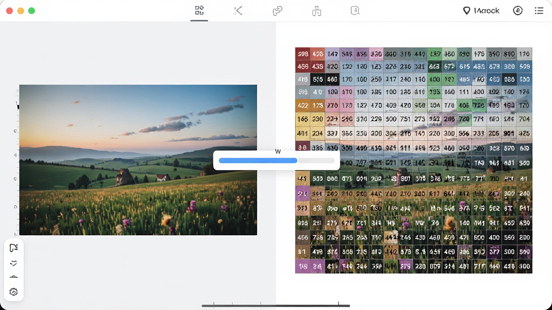Select the top-left red grid cell
Screen dimensions: 552x310
303,54
